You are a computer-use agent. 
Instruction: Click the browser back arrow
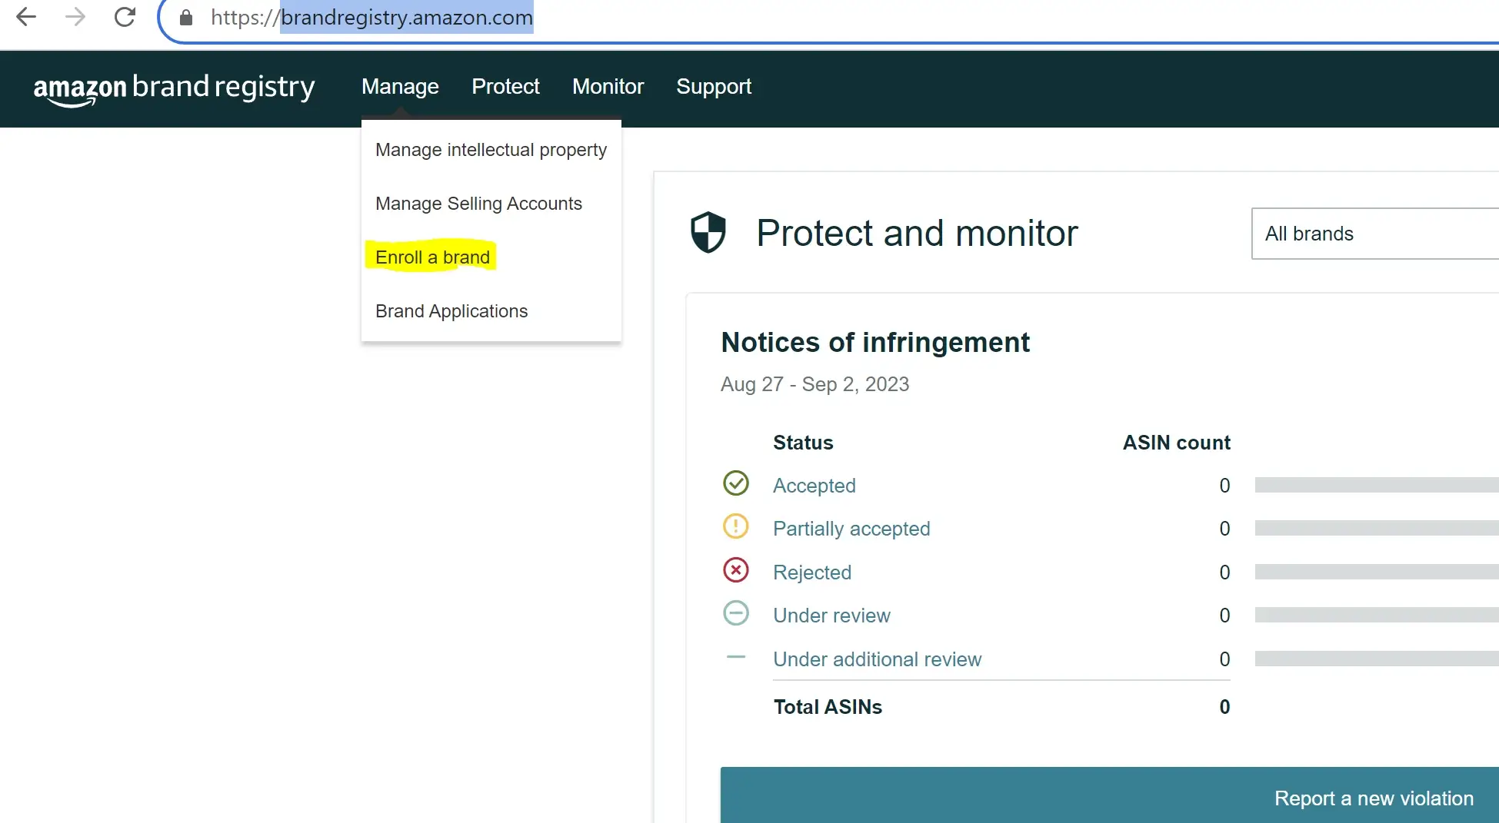coord(26,17)
